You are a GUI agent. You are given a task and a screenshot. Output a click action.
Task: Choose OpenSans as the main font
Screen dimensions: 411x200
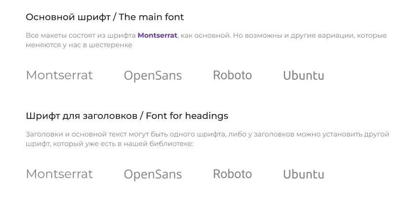[x=153, y=75]
